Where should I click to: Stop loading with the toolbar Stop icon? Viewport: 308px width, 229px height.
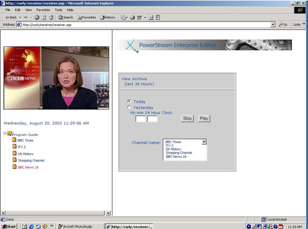click(37, 17)
